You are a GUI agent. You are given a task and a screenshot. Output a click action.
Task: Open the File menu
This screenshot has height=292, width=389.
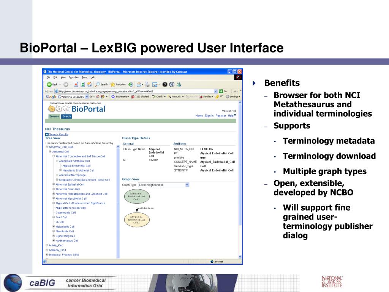point(48,78)
